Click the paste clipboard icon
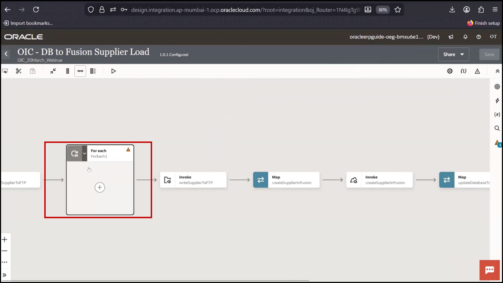This screenshot has height=283, width=503. [32, 71]
